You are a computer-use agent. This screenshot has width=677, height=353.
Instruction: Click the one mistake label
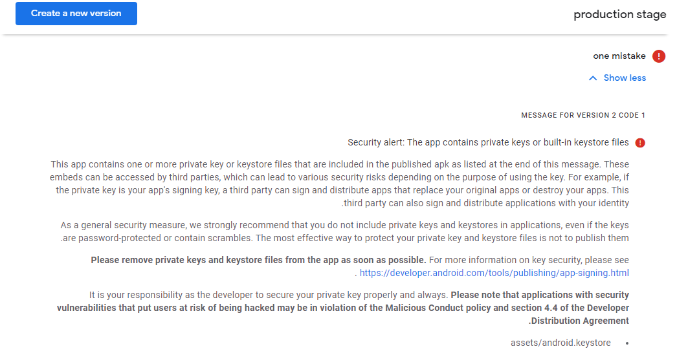(619, 56)
